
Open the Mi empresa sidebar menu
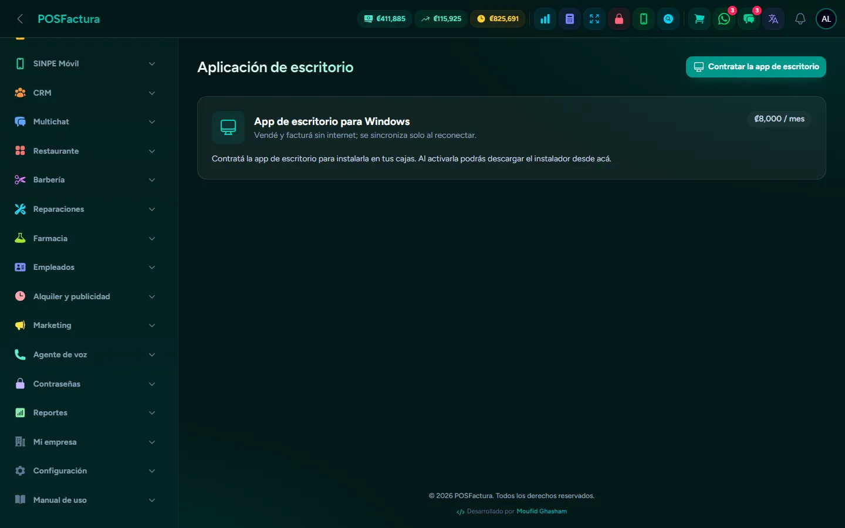point(86,442)
